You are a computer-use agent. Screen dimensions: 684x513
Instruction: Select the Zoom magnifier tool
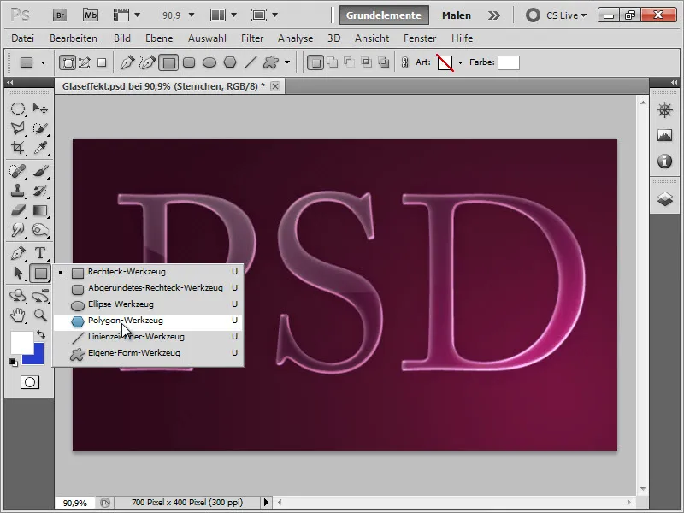pyautogui.click(x=40, y=315)
